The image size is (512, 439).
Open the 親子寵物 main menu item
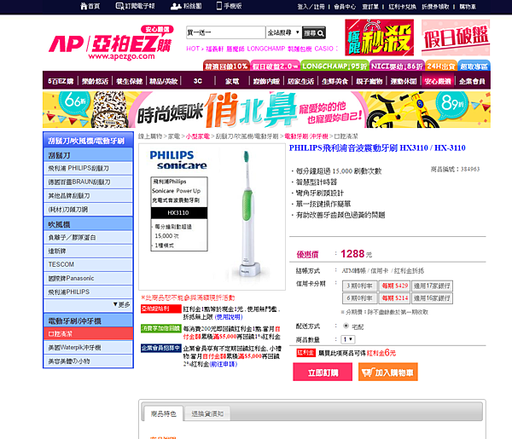369,81
